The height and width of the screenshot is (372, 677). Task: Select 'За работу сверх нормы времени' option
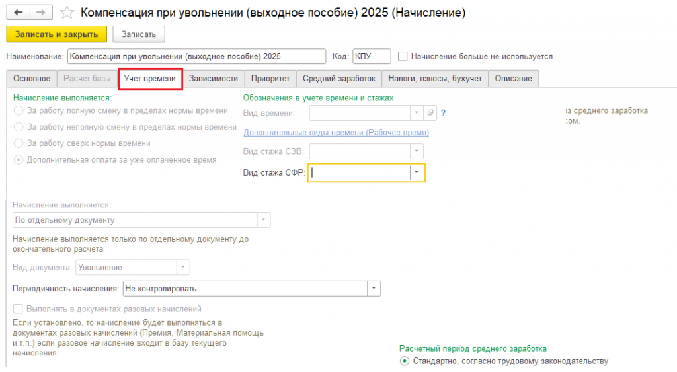click(x=19, y=143)
